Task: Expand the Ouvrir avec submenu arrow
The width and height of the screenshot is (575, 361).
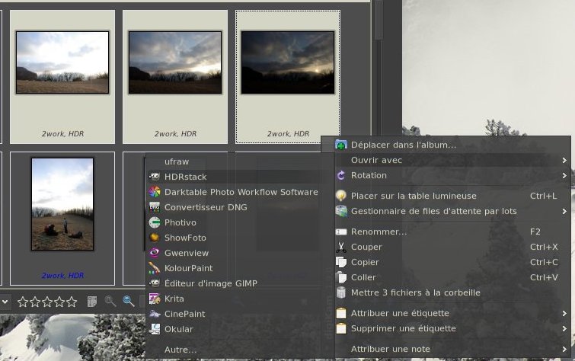Action: click(x=564, y=161)
